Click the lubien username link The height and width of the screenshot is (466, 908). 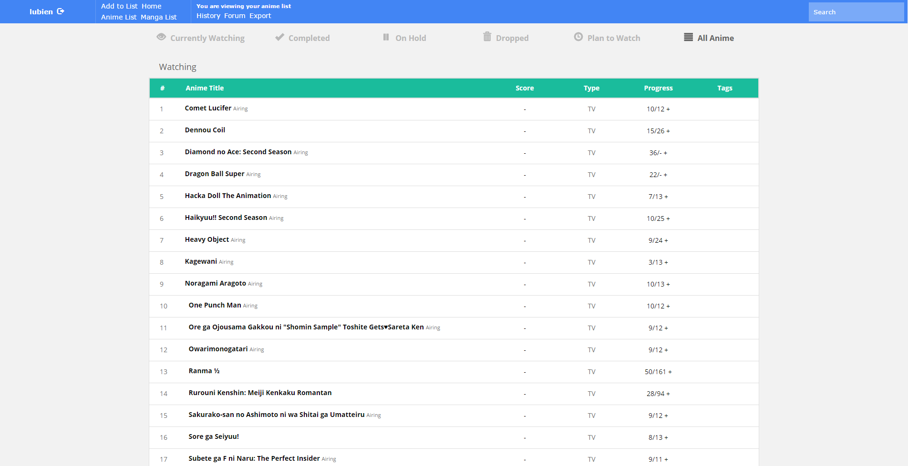point(41,12)
